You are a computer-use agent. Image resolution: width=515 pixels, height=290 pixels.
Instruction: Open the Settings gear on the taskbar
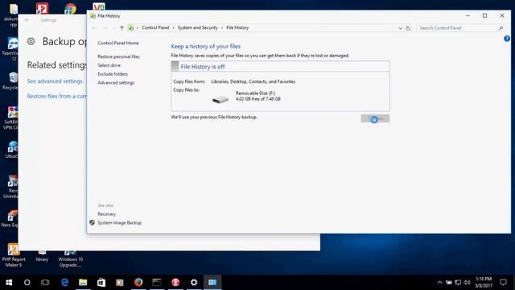coord(194,282)
